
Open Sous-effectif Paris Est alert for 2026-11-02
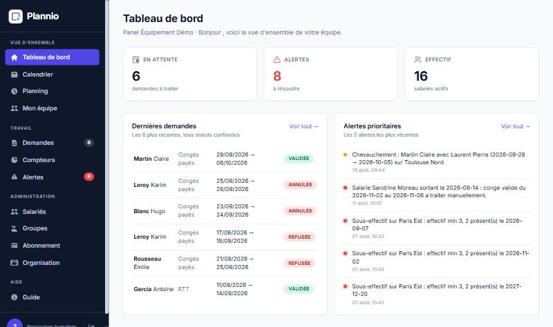[x=437, y=261]
